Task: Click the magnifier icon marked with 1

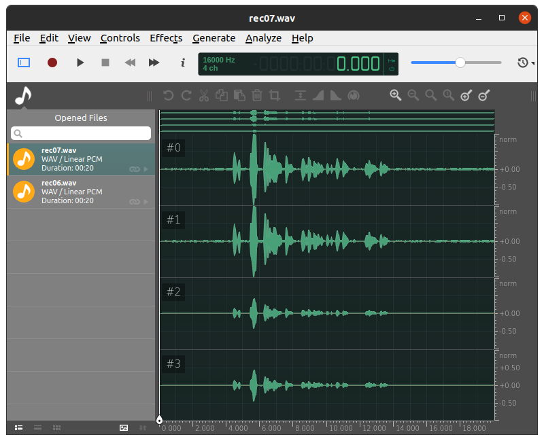Action: coord(449,95)
